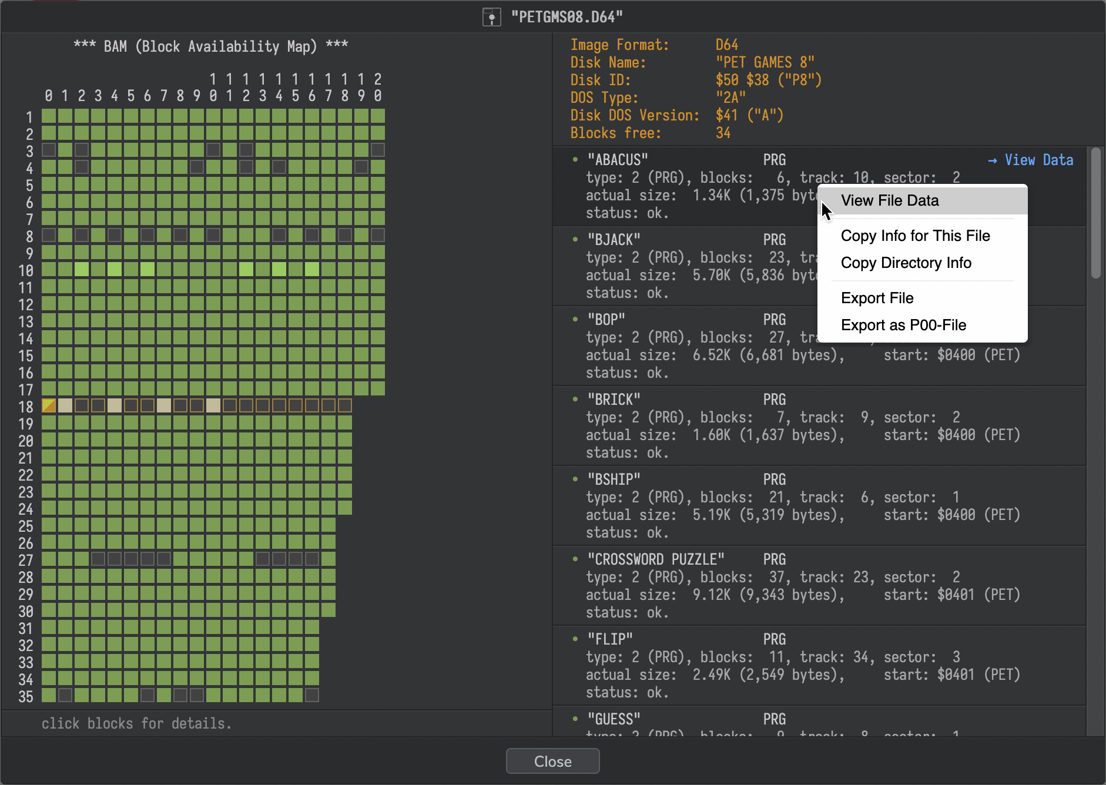Click the Disk Name value "PET GAMES 8"
The image size is (1106, 785).
(x=765, y=63)
